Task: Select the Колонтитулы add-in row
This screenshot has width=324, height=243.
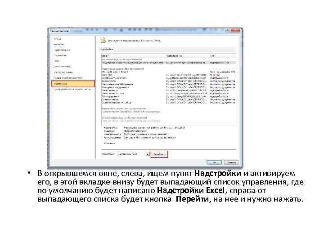Action: (x=169, y=81)
